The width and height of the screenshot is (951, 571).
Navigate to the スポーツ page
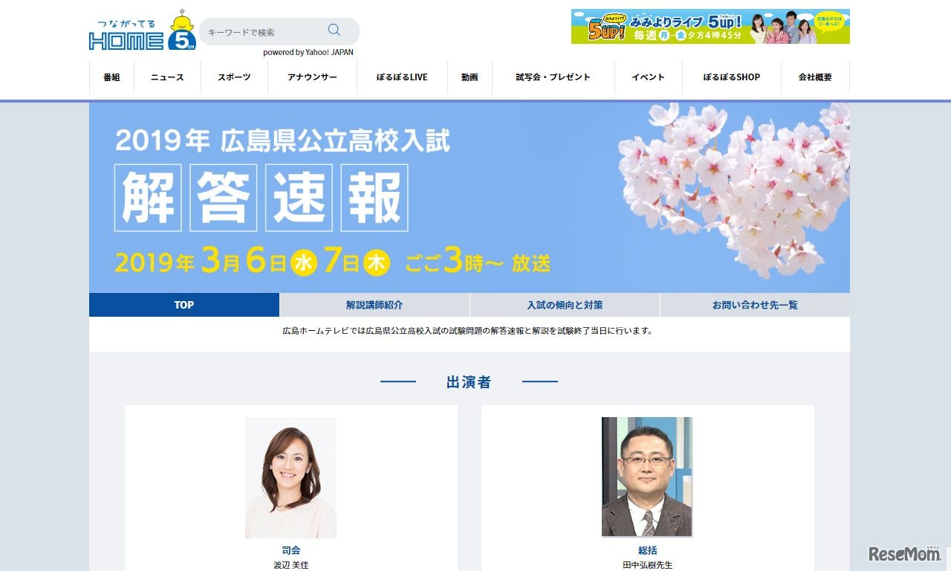point(234,77)
